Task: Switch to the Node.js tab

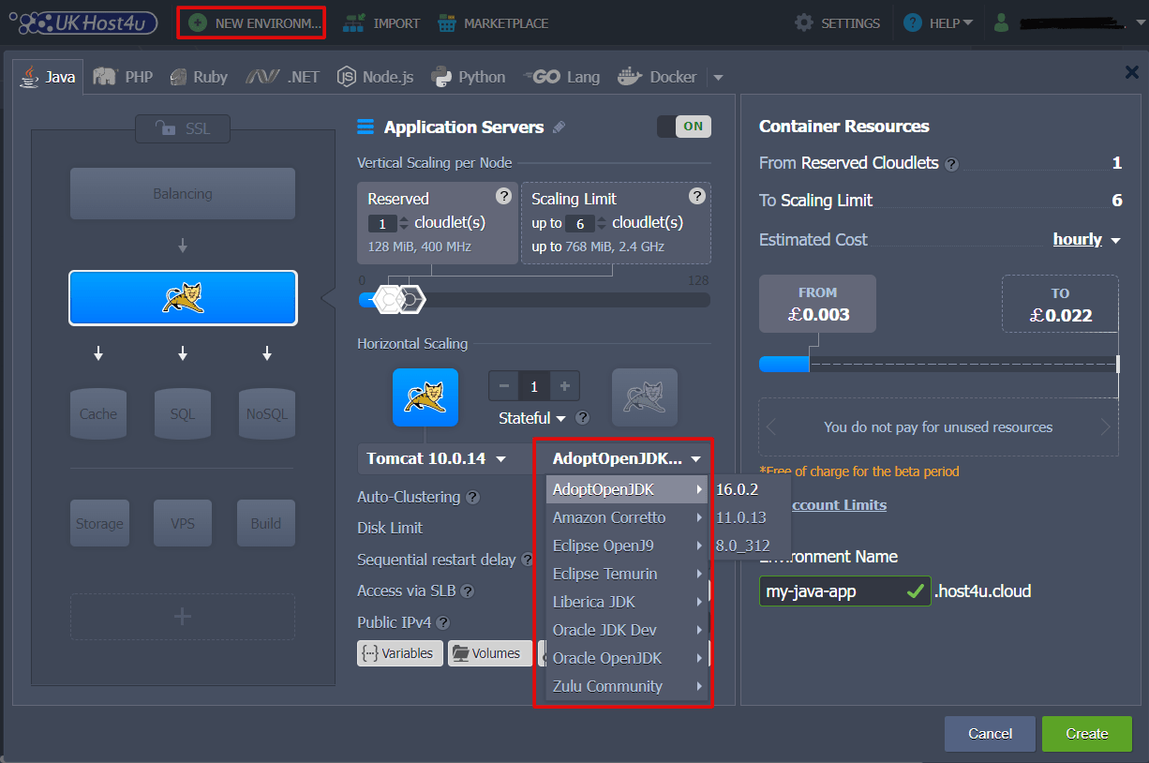Action: point(374,76)
